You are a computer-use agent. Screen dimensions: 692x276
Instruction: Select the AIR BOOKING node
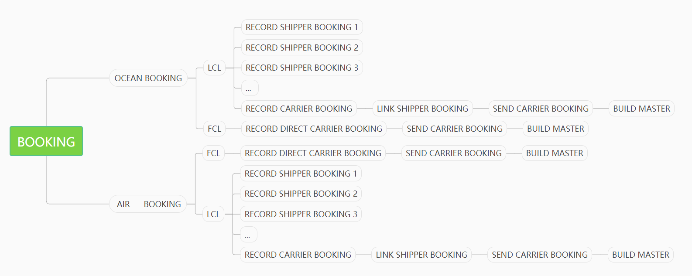coord(148,204)
